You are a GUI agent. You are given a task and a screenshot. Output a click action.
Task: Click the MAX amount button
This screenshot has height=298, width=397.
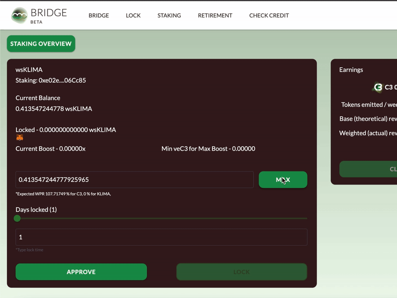283,180
